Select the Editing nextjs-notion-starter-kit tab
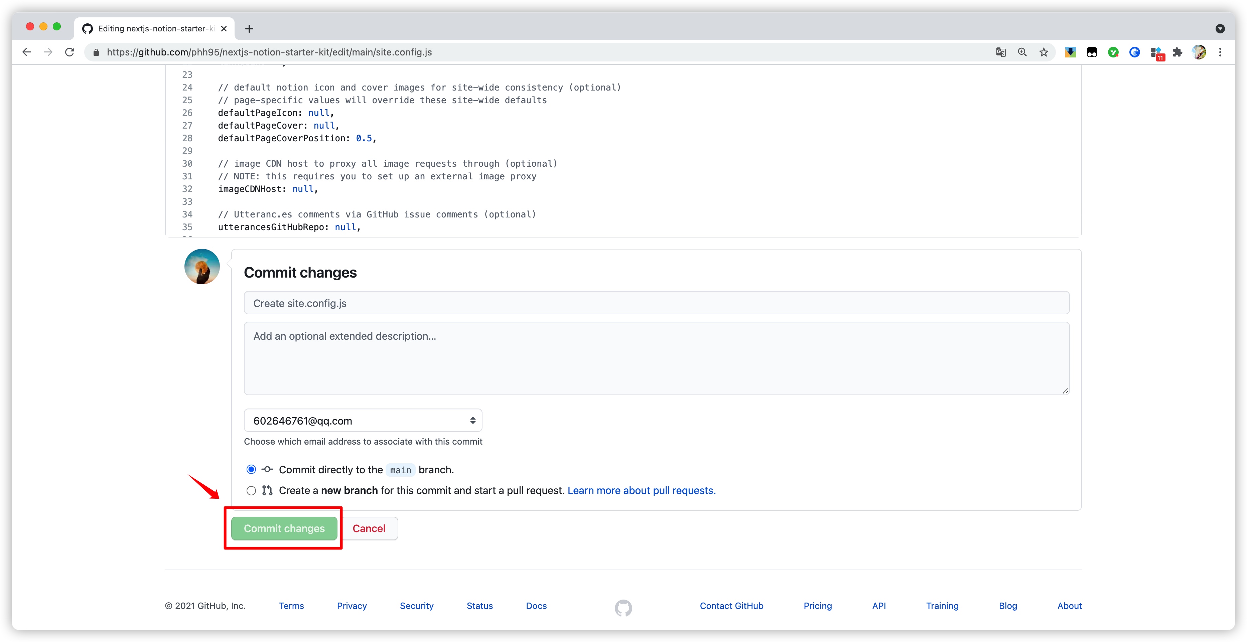1247x642 pixels. point(155,28)
